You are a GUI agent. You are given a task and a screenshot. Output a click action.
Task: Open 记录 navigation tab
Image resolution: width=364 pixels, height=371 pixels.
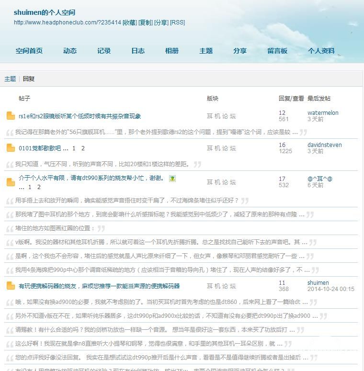(104, 51)
